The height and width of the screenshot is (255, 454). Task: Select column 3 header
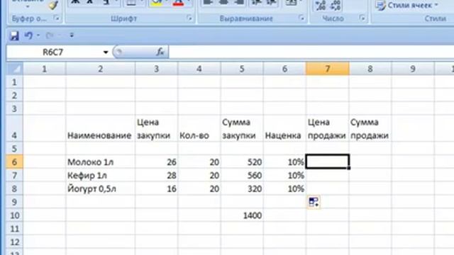pyautogui.click(x=156, y=69)
